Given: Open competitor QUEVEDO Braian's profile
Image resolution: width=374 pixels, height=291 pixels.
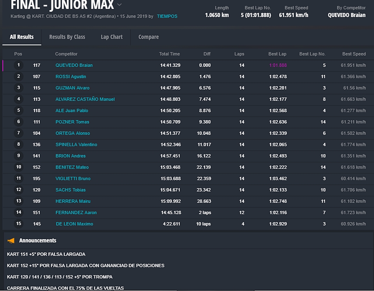Looking at the screenshot, I should coord(74,65).
